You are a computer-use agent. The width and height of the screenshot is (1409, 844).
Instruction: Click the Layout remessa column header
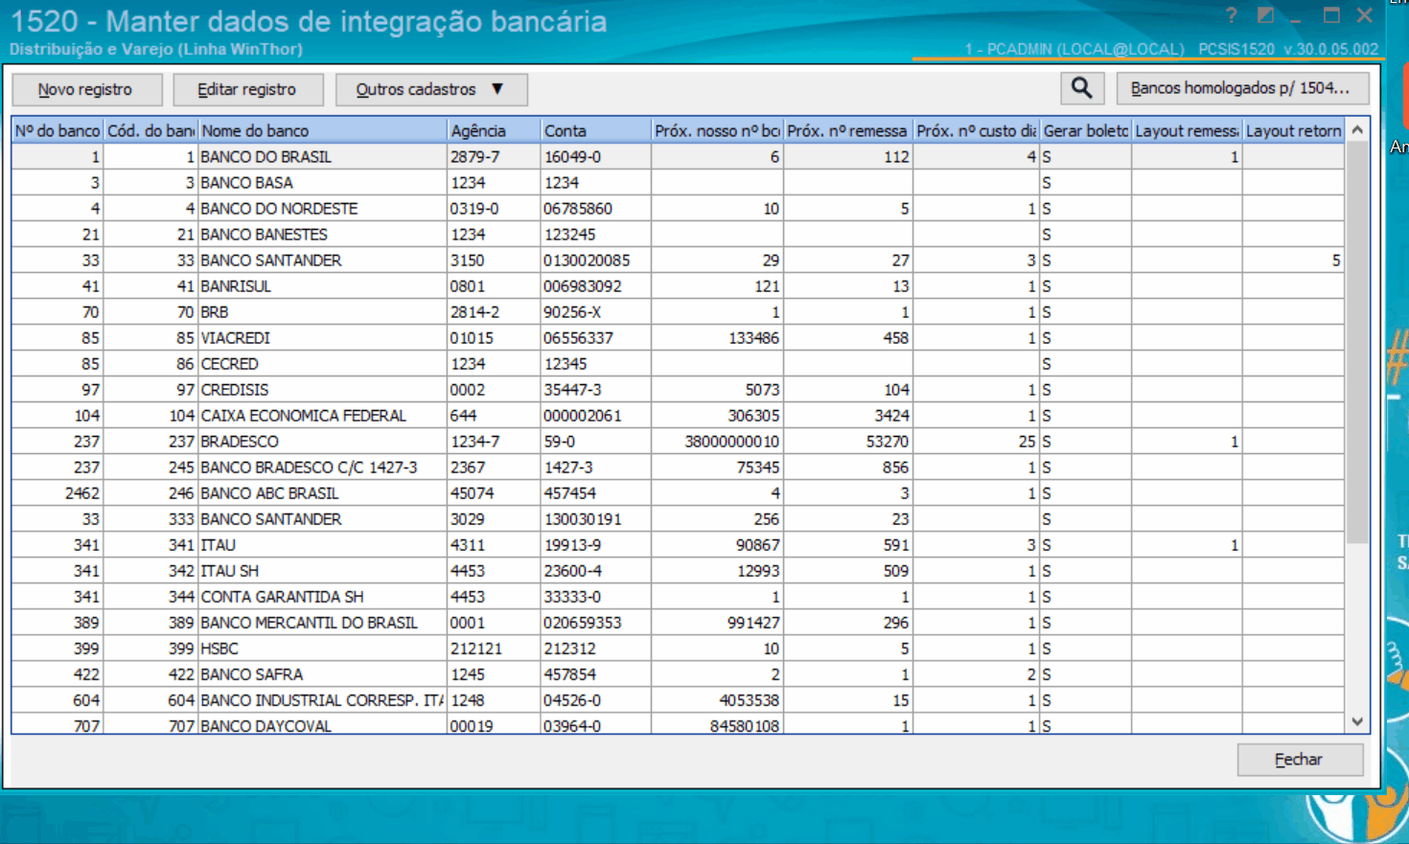click(1187, 130)
